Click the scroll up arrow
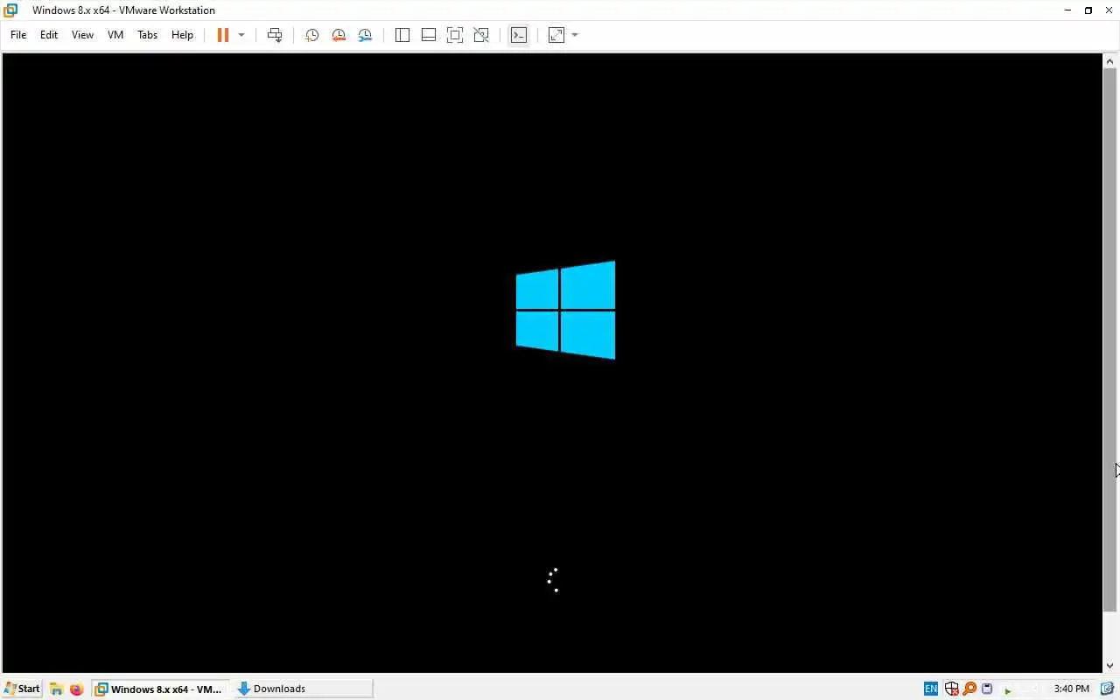The width and height of the screenshot is (1120, 700). point(1109,60)
